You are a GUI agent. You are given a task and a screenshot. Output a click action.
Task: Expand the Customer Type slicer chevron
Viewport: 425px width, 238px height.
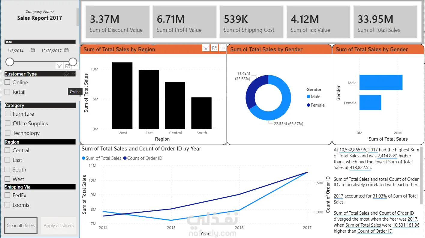click(x=74, y=74)
